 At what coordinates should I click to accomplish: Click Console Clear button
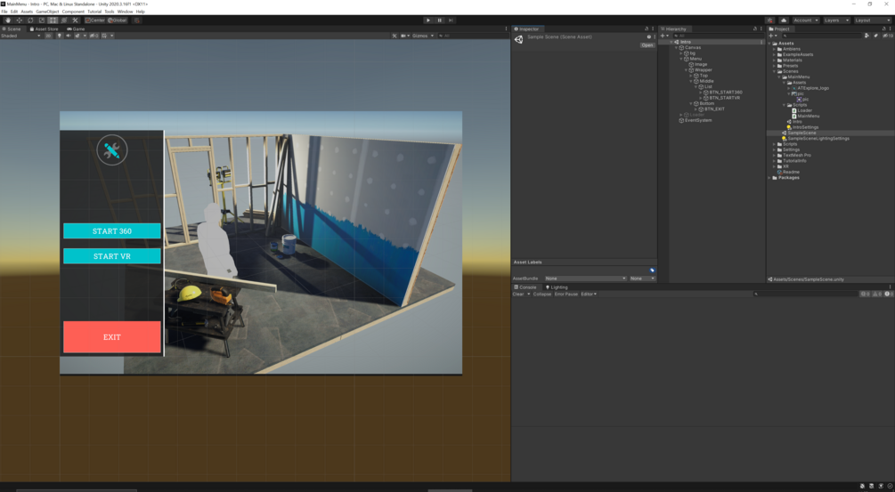click(517, 294)
